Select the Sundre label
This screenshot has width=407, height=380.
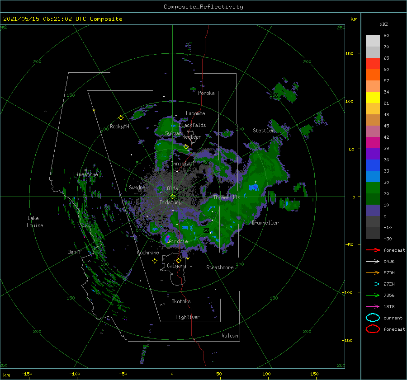click(x=137, y=187)
